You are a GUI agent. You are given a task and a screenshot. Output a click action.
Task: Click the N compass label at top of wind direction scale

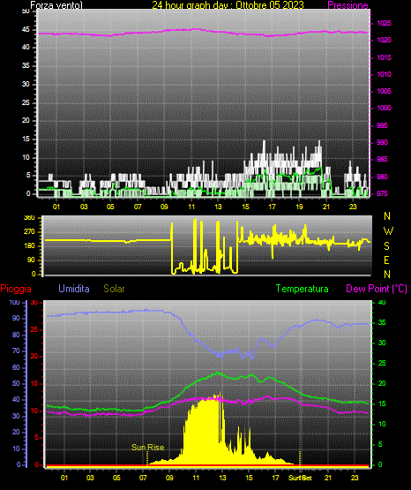387,216
